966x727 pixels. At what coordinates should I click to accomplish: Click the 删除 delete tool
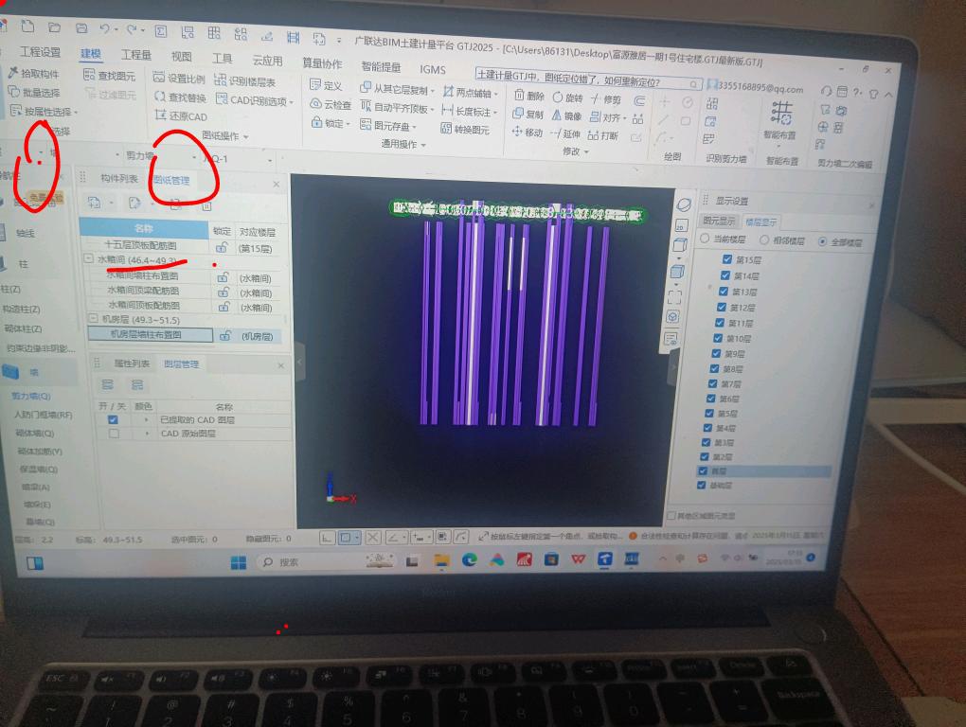[x=529, y=96]
